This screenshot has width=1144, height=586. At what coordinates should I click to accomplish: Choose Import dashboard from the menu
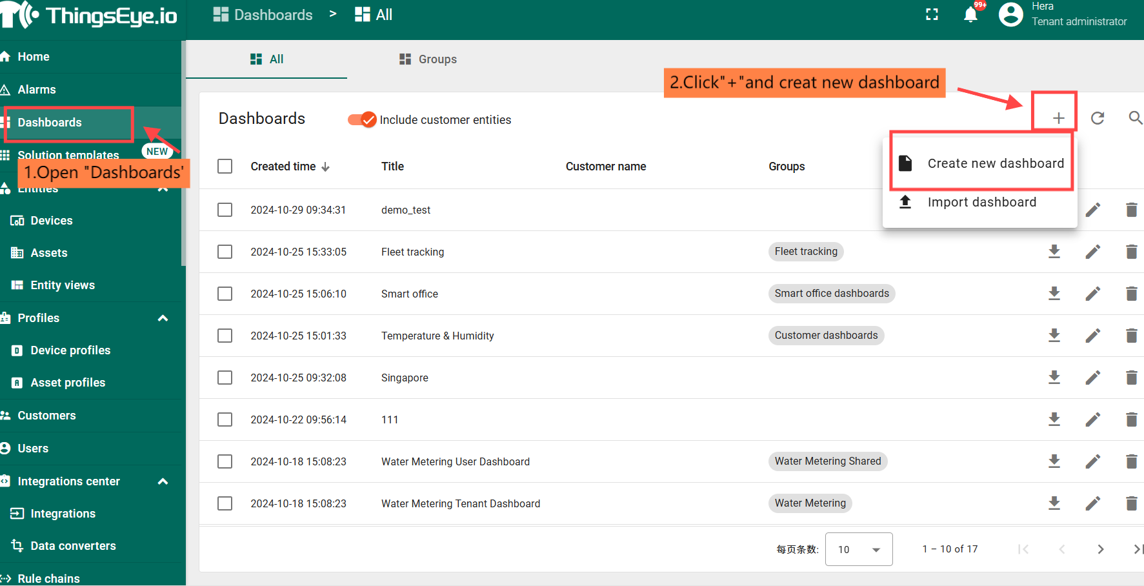(981, 203)
